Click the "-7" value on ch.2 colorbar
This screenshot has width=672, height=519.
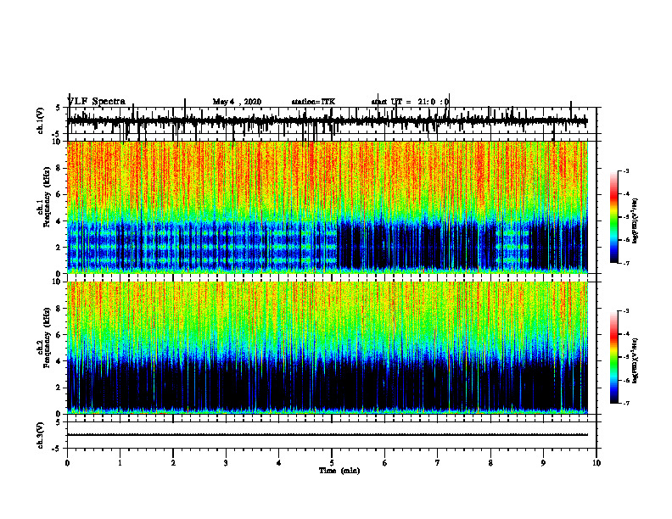tap(626, 403)
